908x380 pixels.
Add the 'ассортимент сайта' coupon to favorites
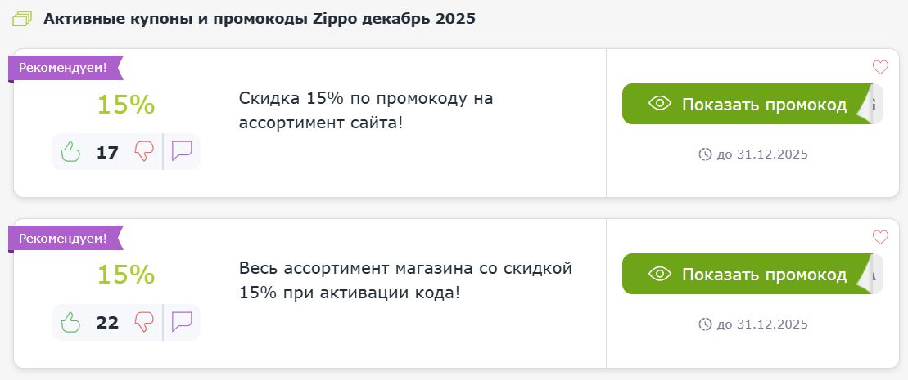[x=880, y=68]
